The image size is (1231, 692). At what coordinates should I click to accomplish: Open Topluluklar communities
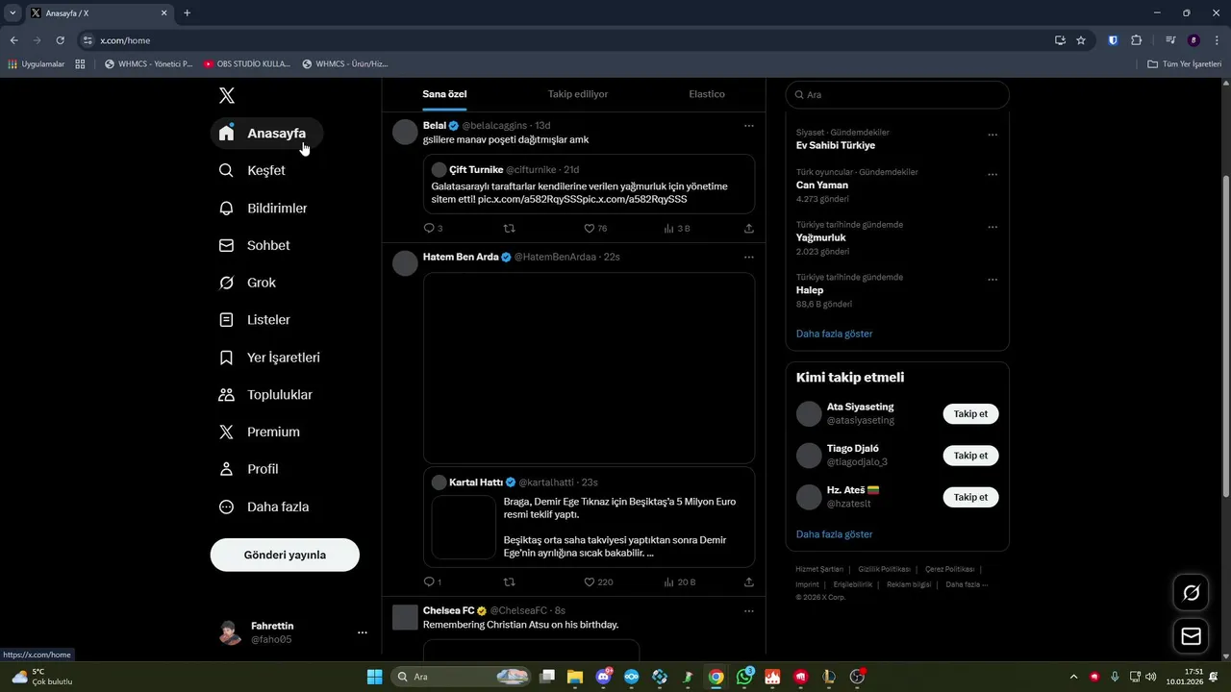(x=266, y=394)
